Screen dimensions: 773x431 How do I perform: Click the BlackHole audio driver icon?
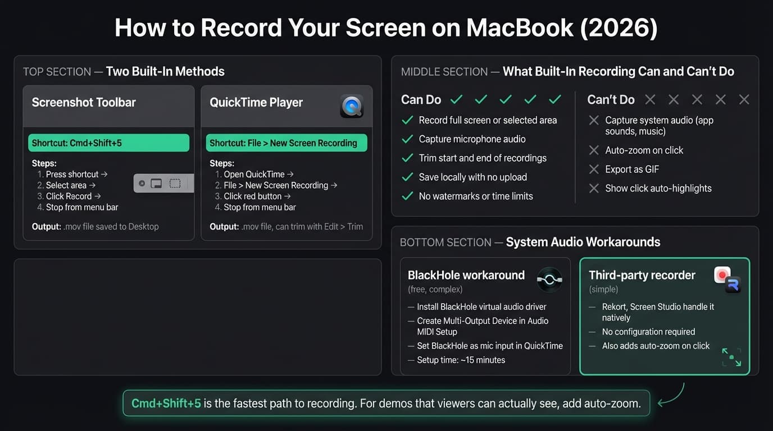tap(549, 279)
